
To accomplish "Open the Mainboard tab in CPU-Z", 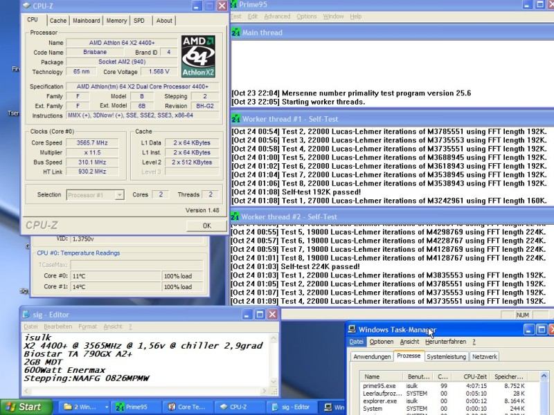I will point(86,21).
